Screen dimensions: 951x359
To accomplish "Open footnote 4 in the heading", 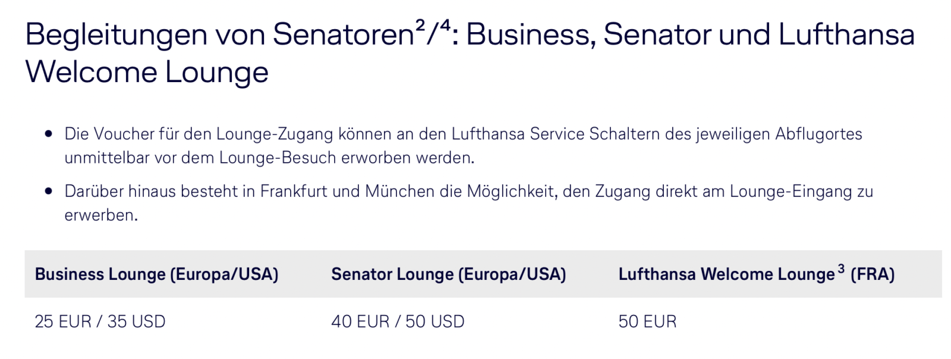I will pos(445,25).
